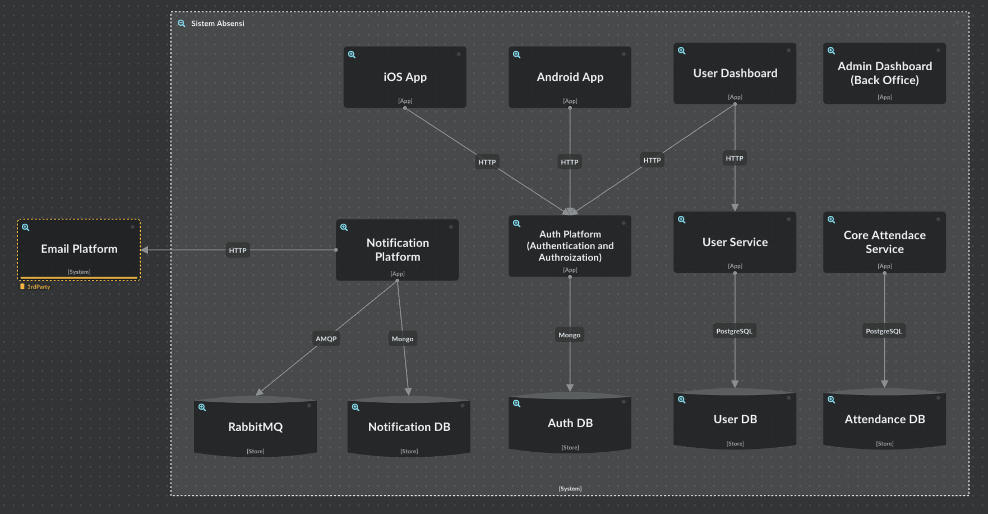Select the Mongo label below Auth Platform
The image size is (988, 514).
570,334
